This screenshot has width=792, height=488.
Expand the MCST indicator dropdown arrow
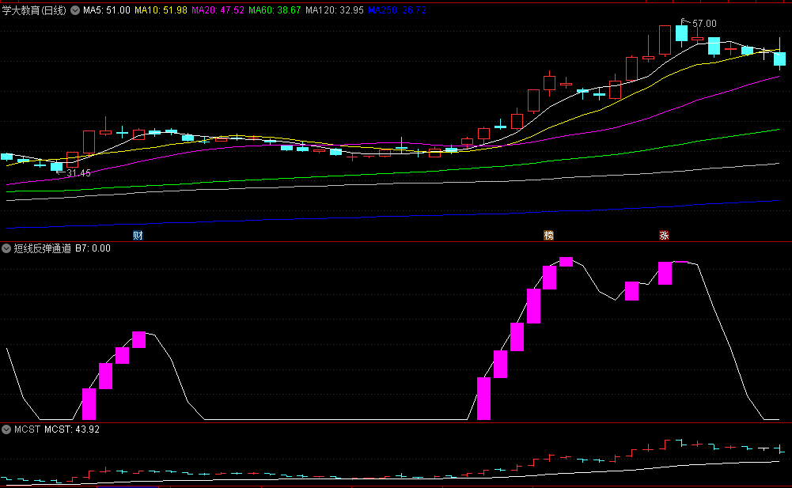tap(6, 429)
